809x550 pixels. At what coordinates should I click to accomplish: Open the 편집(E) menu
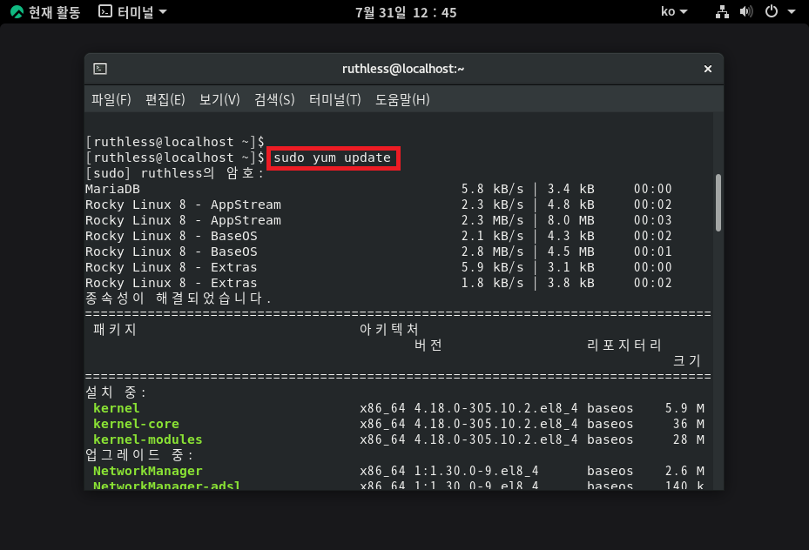click(165, 99)
